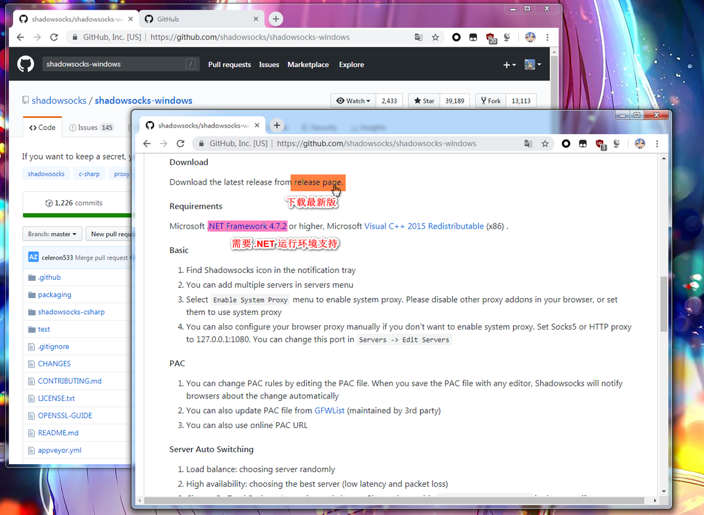Screen dimensions: 704x515
Task: Click the GitHub search field
Action: coord(121,64)
